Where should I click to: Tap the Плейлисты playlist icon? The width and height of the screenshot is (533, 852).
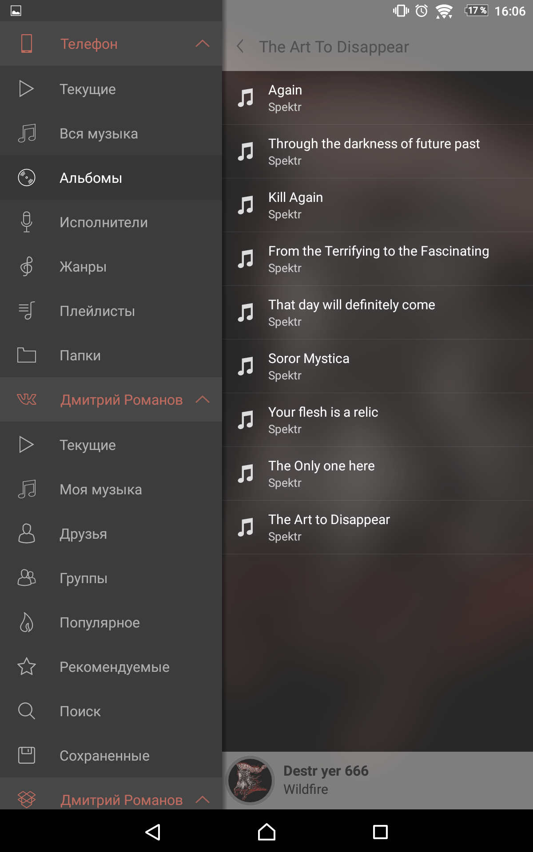[27, 311]
